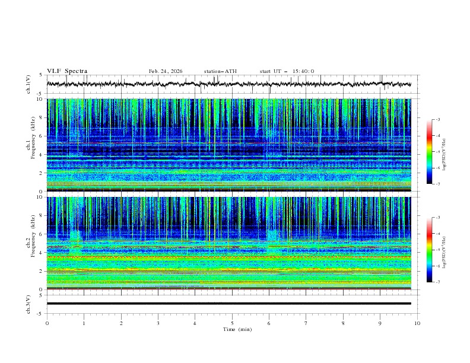Click the "VLF Spectra" plot title
Image resolution: width=470 pixels, height=363 pixels.
pos(67,71)
